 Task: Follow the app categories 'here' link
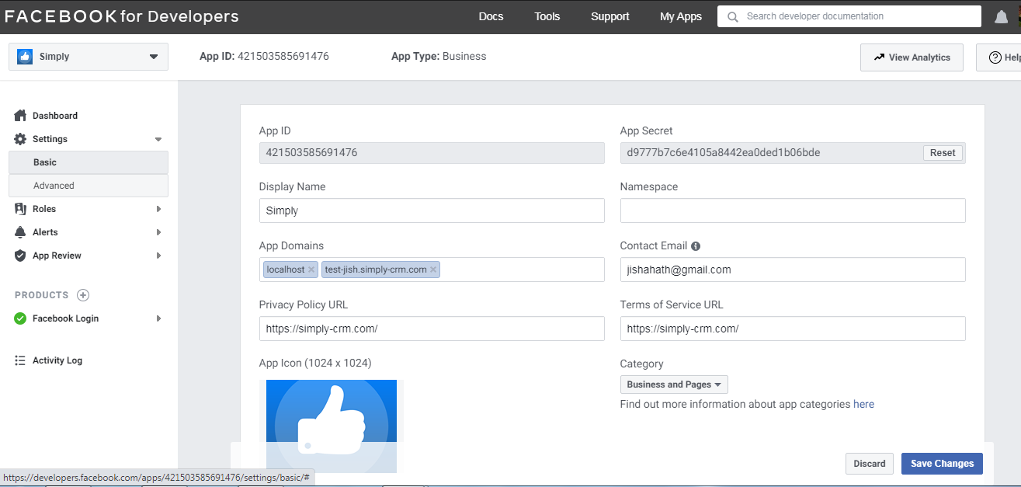click(x=863, y=404)
